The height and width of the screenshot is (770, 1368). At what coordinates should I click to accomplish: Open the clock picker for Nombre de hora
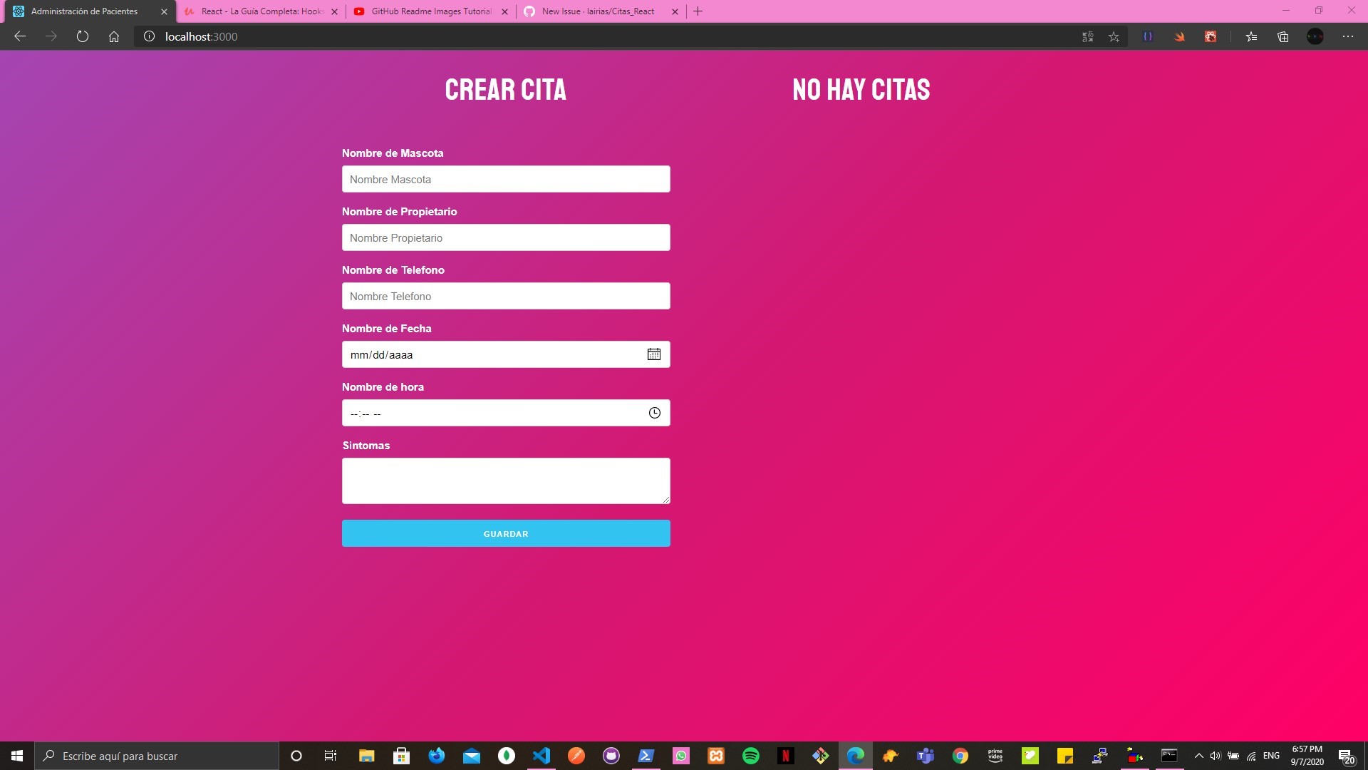pyautogui.click(x=654, y=413)
